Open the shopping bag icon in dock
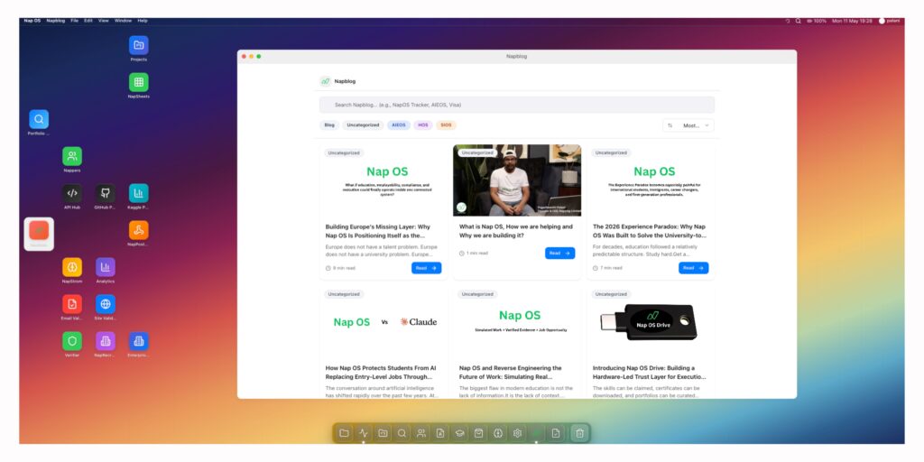Viewport: 924px width, 462px height. 478,433
